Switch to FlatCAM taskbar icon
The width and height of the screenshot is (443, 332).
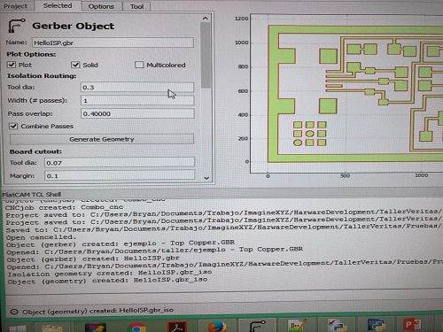tap(257, 326)
